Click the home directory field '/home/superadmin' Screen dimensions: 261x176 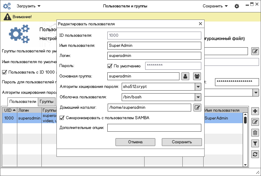point(149,108)
